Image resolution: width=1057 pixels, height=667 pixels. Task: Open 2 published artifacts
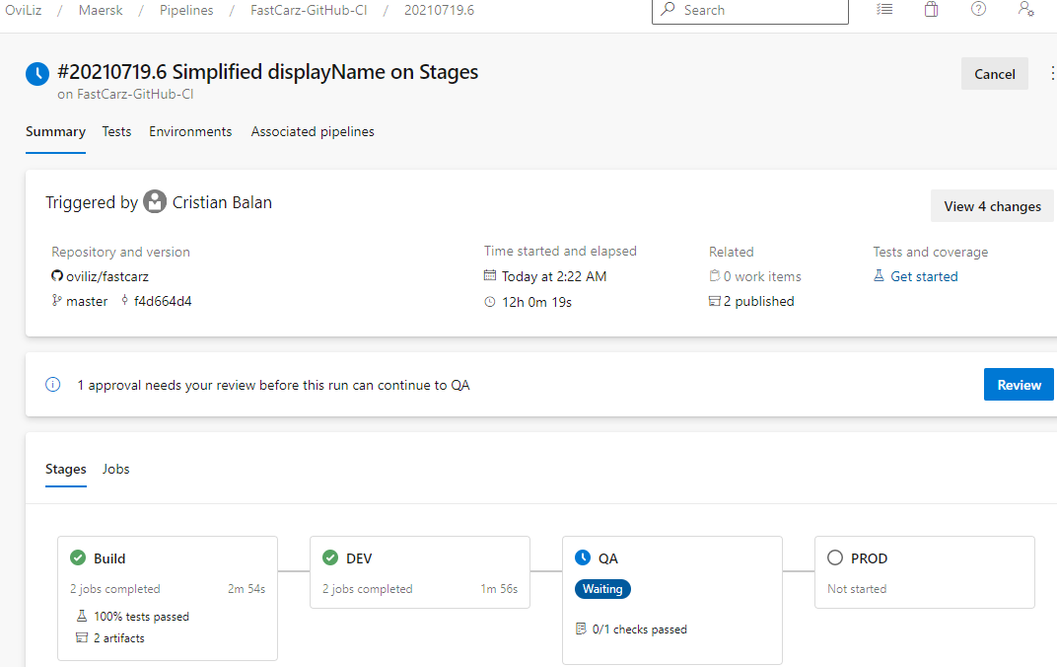[758, 301]
